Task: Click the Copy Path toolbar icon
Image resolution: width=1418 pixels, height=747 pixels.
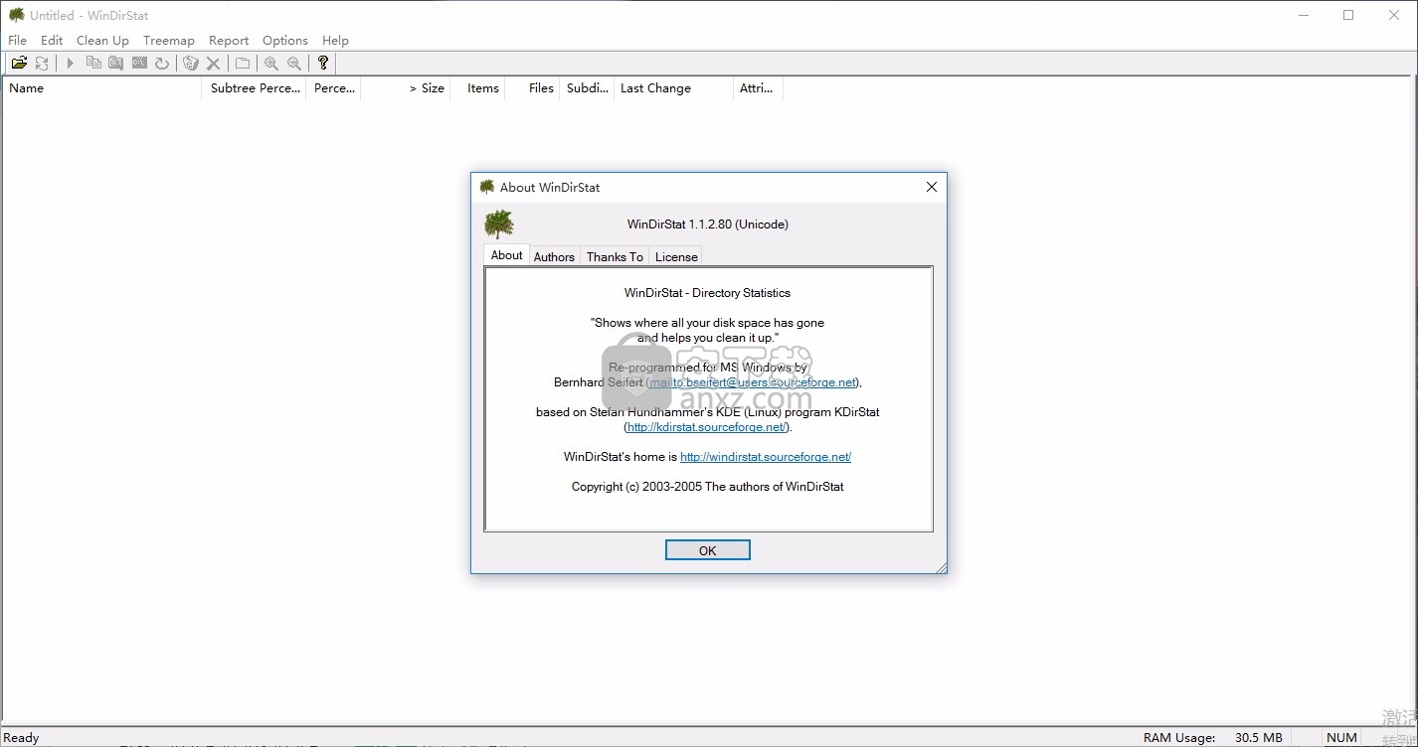Action: (x=93, y=63)
